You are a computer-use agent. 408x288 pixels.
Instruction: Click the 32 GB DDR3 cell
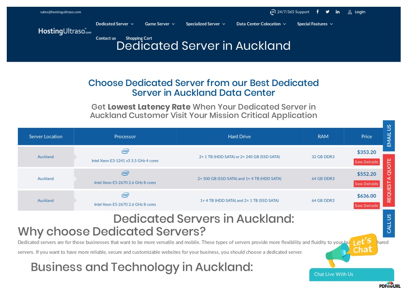[x=323, y=157]
